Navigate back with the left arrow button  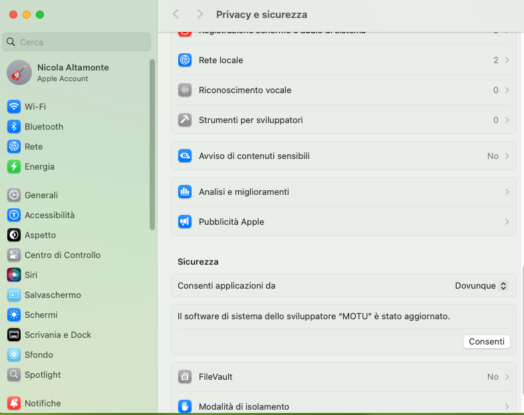coord(176,14)
